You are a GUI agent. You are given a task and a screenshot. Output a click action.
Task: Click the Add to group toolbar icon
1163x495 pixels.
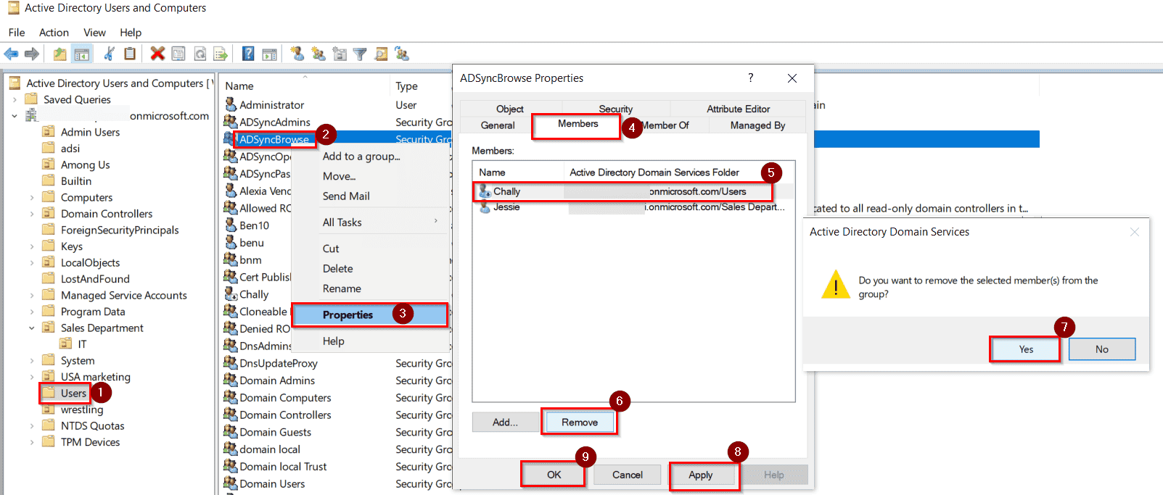pos(402,54)
